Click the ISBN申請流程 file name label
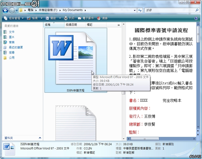The image size is (202, 159). point(75,90)
